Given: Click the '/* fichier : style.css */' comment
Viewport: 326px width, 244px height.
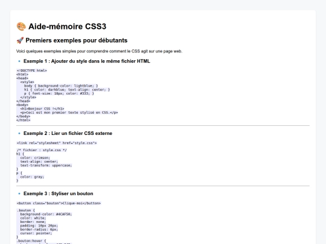Looking at the screenshot, I should [42, 150].
